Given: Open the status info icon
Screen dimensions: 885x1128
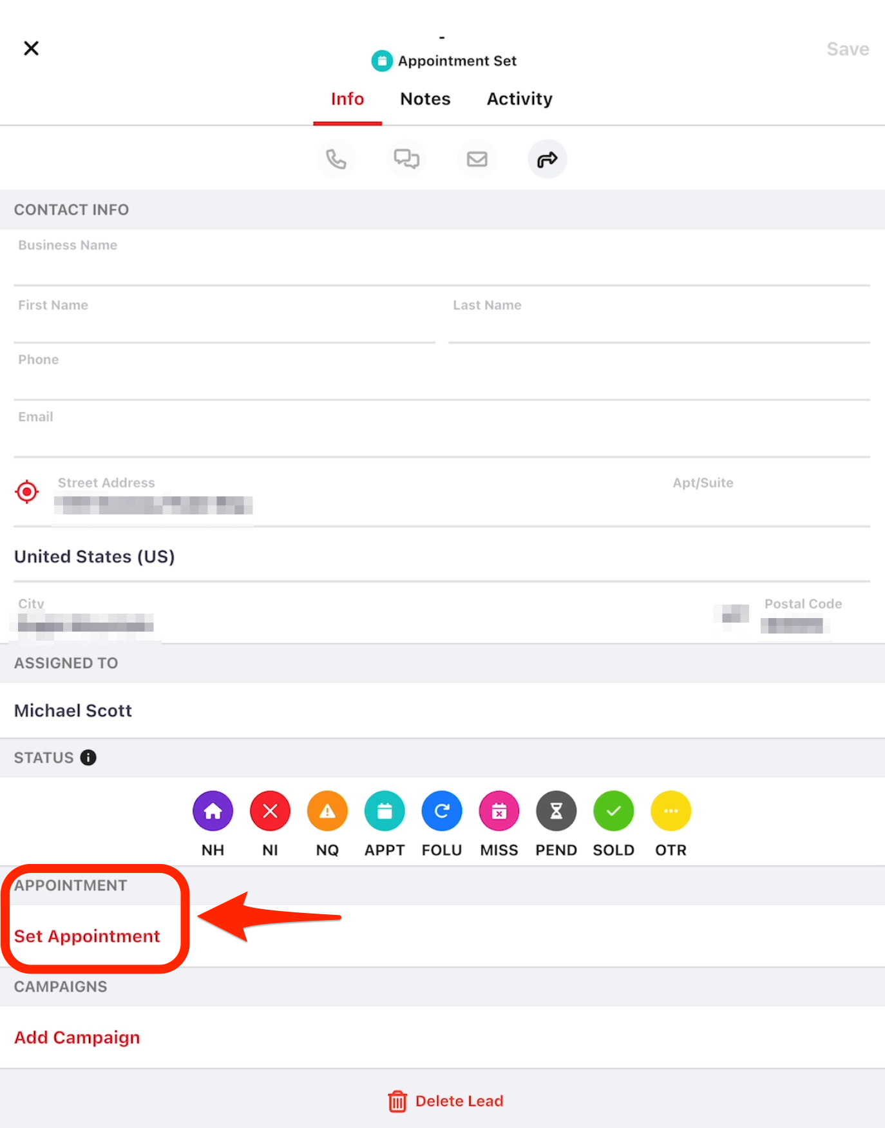Looking at the screenshot, I should (x=88, y=758).
